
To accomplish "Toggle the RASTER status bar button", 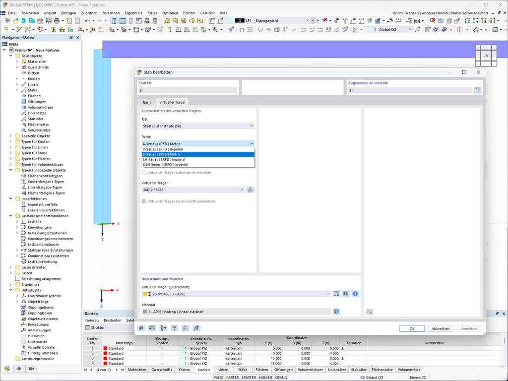I will coord(232,378).
